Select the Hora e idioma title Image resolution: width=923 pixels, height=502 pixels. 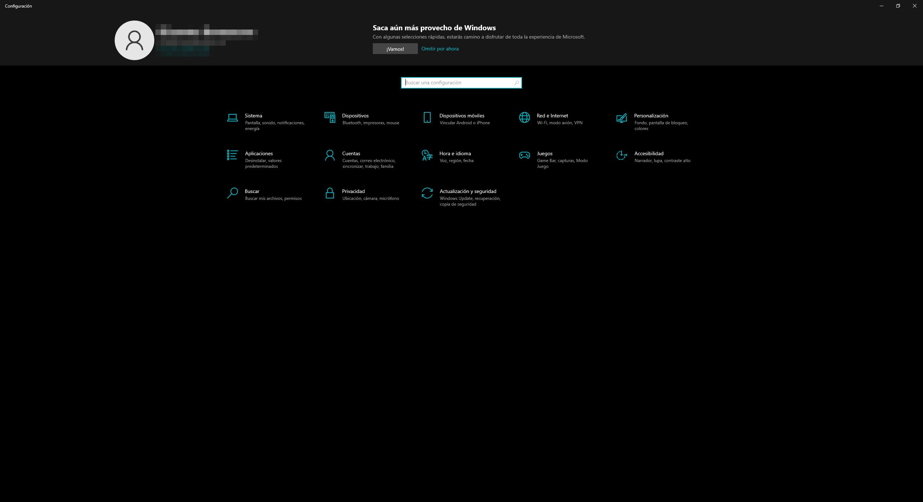pyautogui.click(x=455, y=154)
